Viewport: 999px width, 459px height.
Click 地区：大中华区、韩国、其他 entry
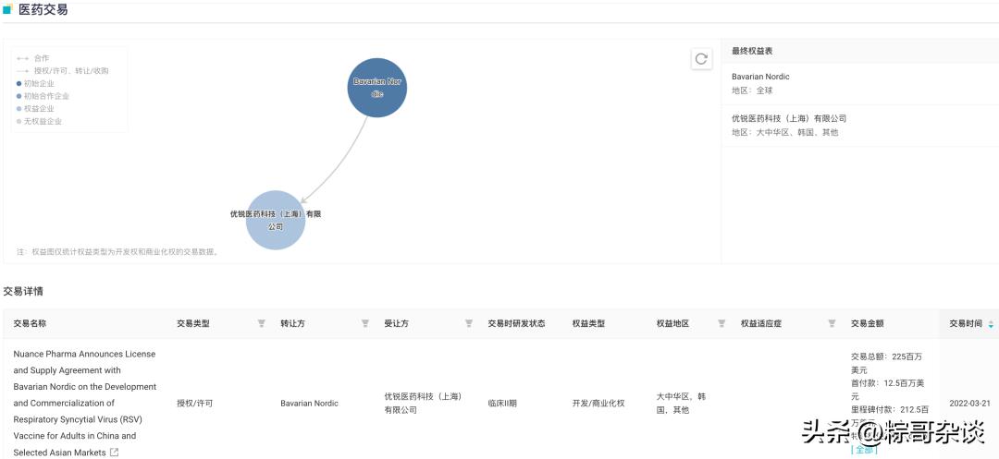point(785,132)
